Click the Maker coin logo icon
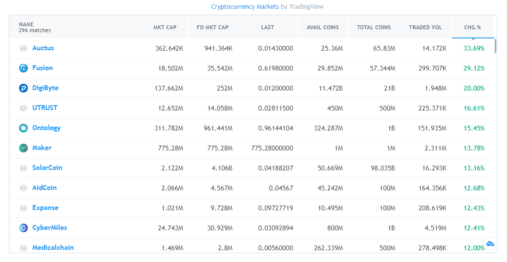The image size is (507, 262). tap(23, 148)
